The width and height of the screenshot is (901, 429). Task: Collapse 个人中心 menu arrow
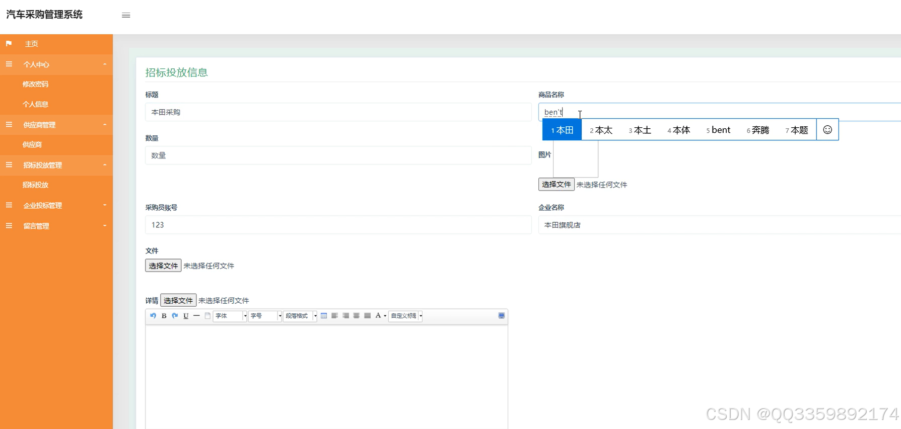click(105, 64)
